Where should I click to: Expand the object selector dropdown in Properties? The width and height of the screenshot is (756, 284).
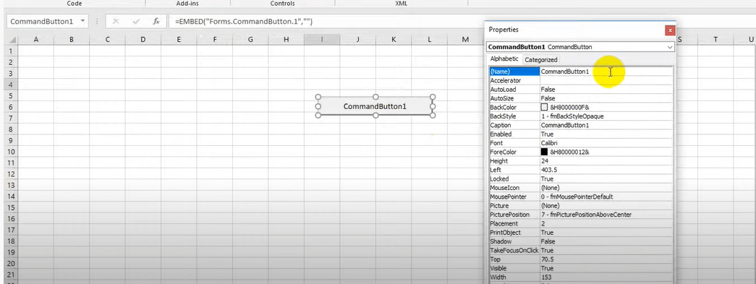670,47
